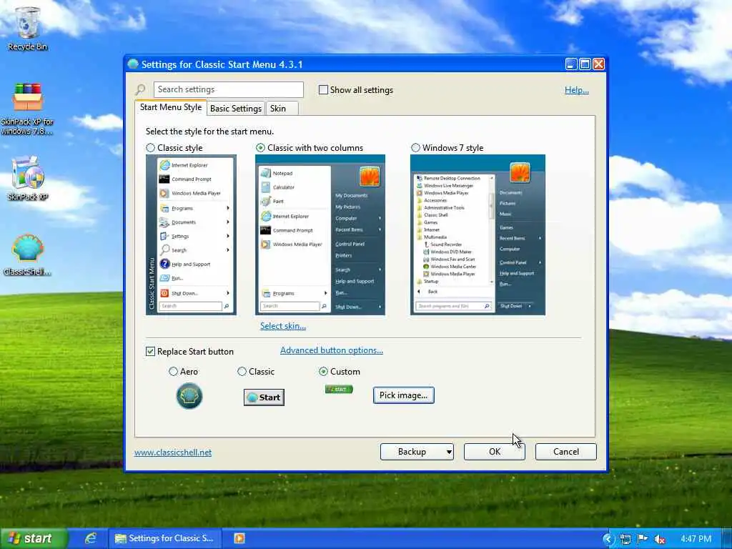Open the Select skin... link
The height and width of the screenshot is (549, 732).
click(x=283, y=326)
